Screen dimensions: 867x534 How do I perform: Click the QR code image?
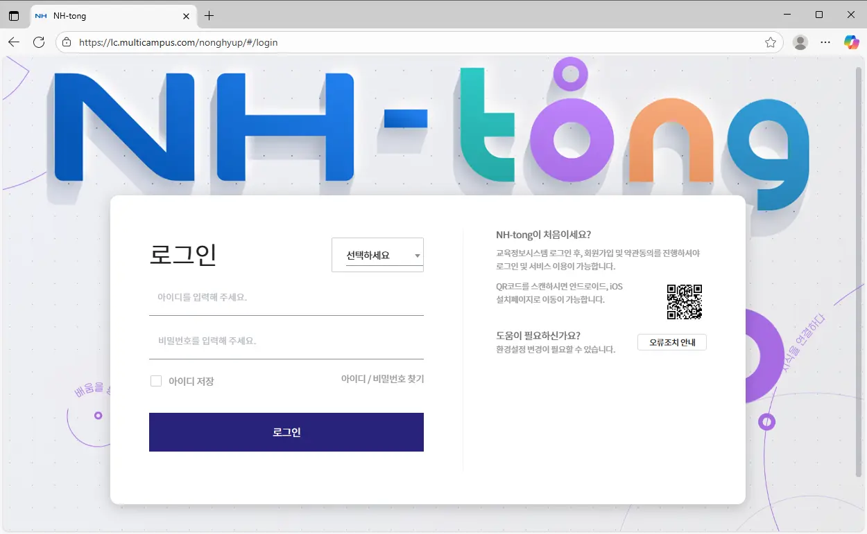point(685,302)
